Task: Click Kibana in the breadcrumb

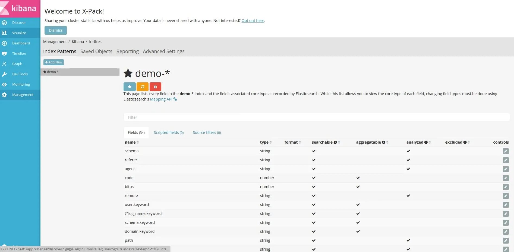Action: (x=78, y=42)
